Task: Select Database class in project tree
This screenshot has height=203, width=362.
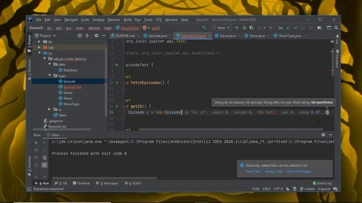Action: coord(70,70)
